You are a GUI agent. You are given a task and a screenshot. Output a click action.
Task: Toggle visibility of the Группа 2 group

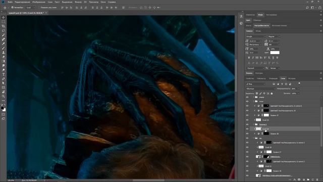pos(247,124)
